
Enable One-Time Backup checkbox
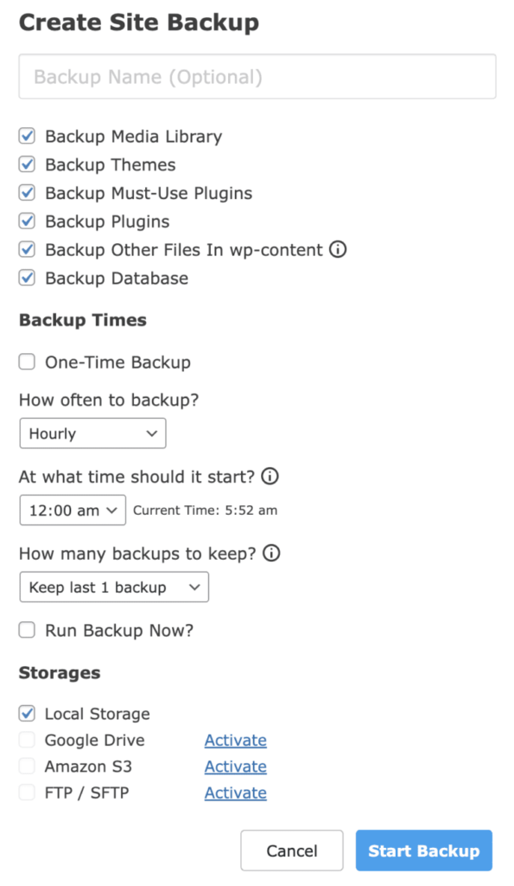pyautogui.click(x=27, y=362)
